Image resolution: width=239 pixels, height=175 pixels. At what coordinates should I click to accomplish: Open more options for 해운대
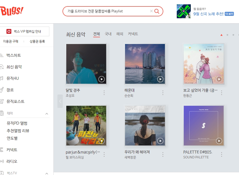163,93
